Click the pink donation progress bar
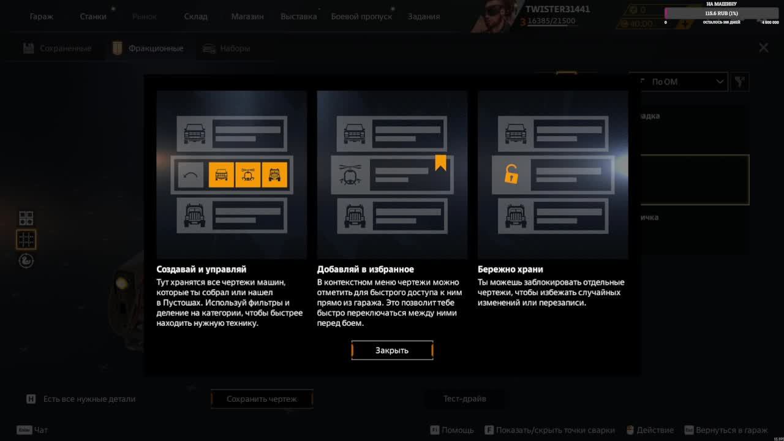784x441 pixels. 722,13
